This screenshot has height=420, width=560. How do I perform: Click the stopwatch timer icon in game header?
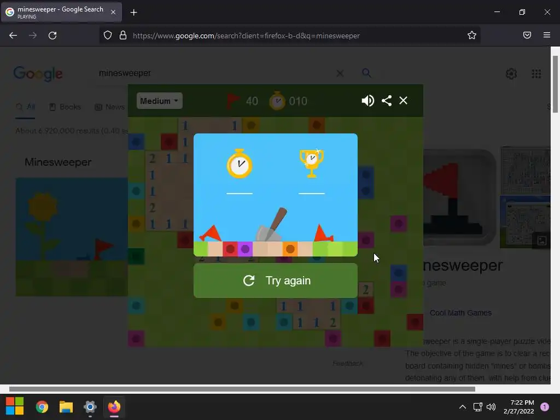[x=277, y=101]
